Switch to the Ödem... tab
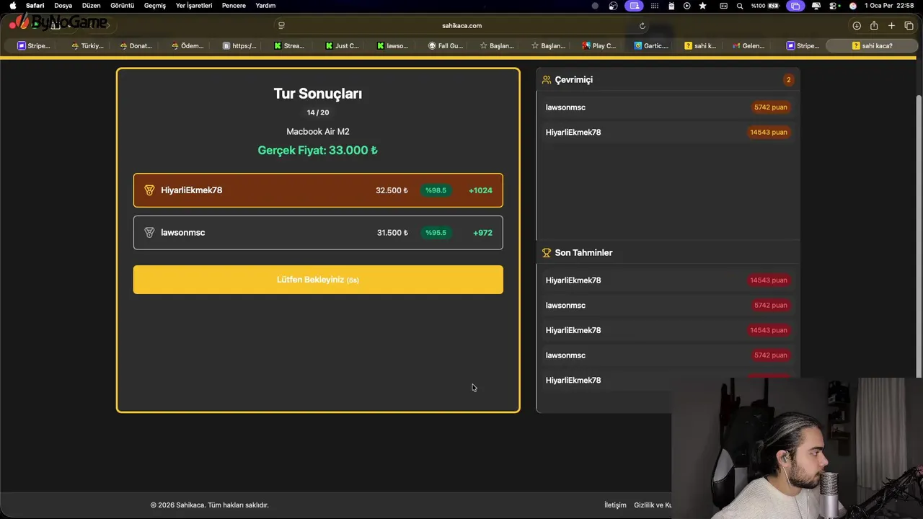 [x=187, y=45]
